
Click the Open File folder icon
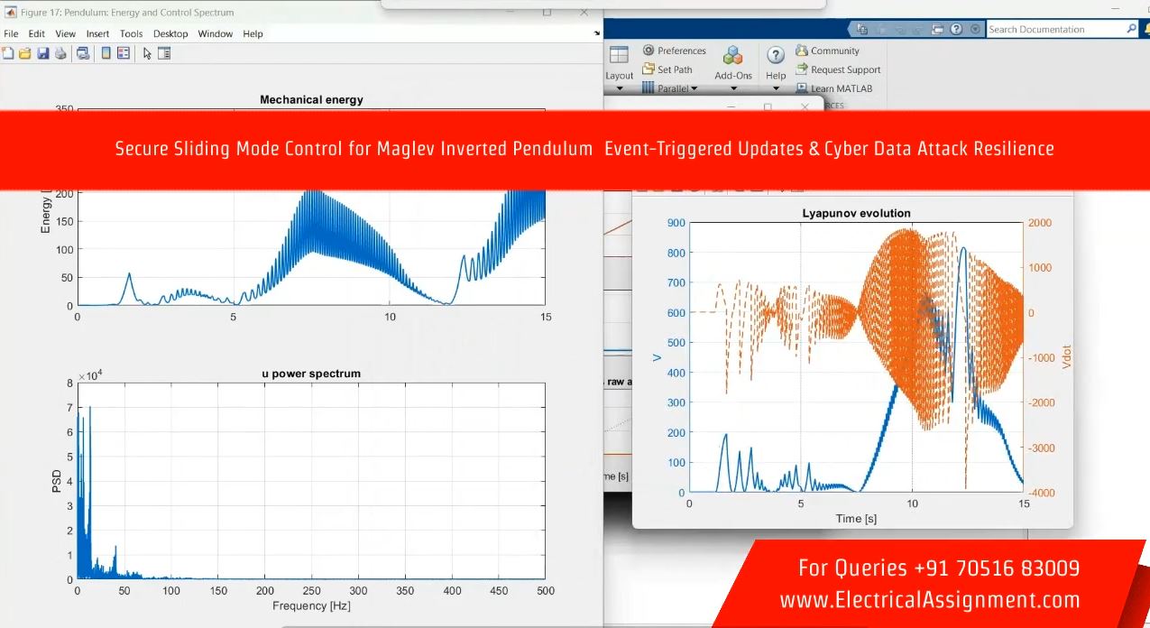pos(25,53)
